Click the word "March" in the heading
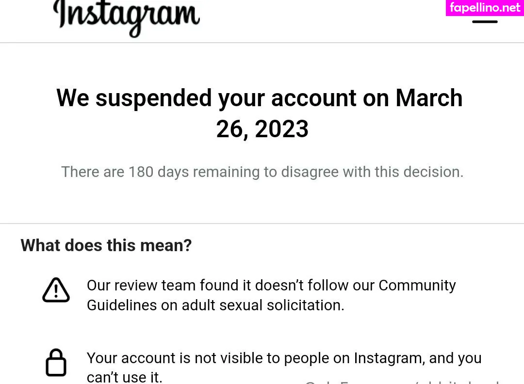Viewport: 524px width, 384px height. [x=429, y=98]
